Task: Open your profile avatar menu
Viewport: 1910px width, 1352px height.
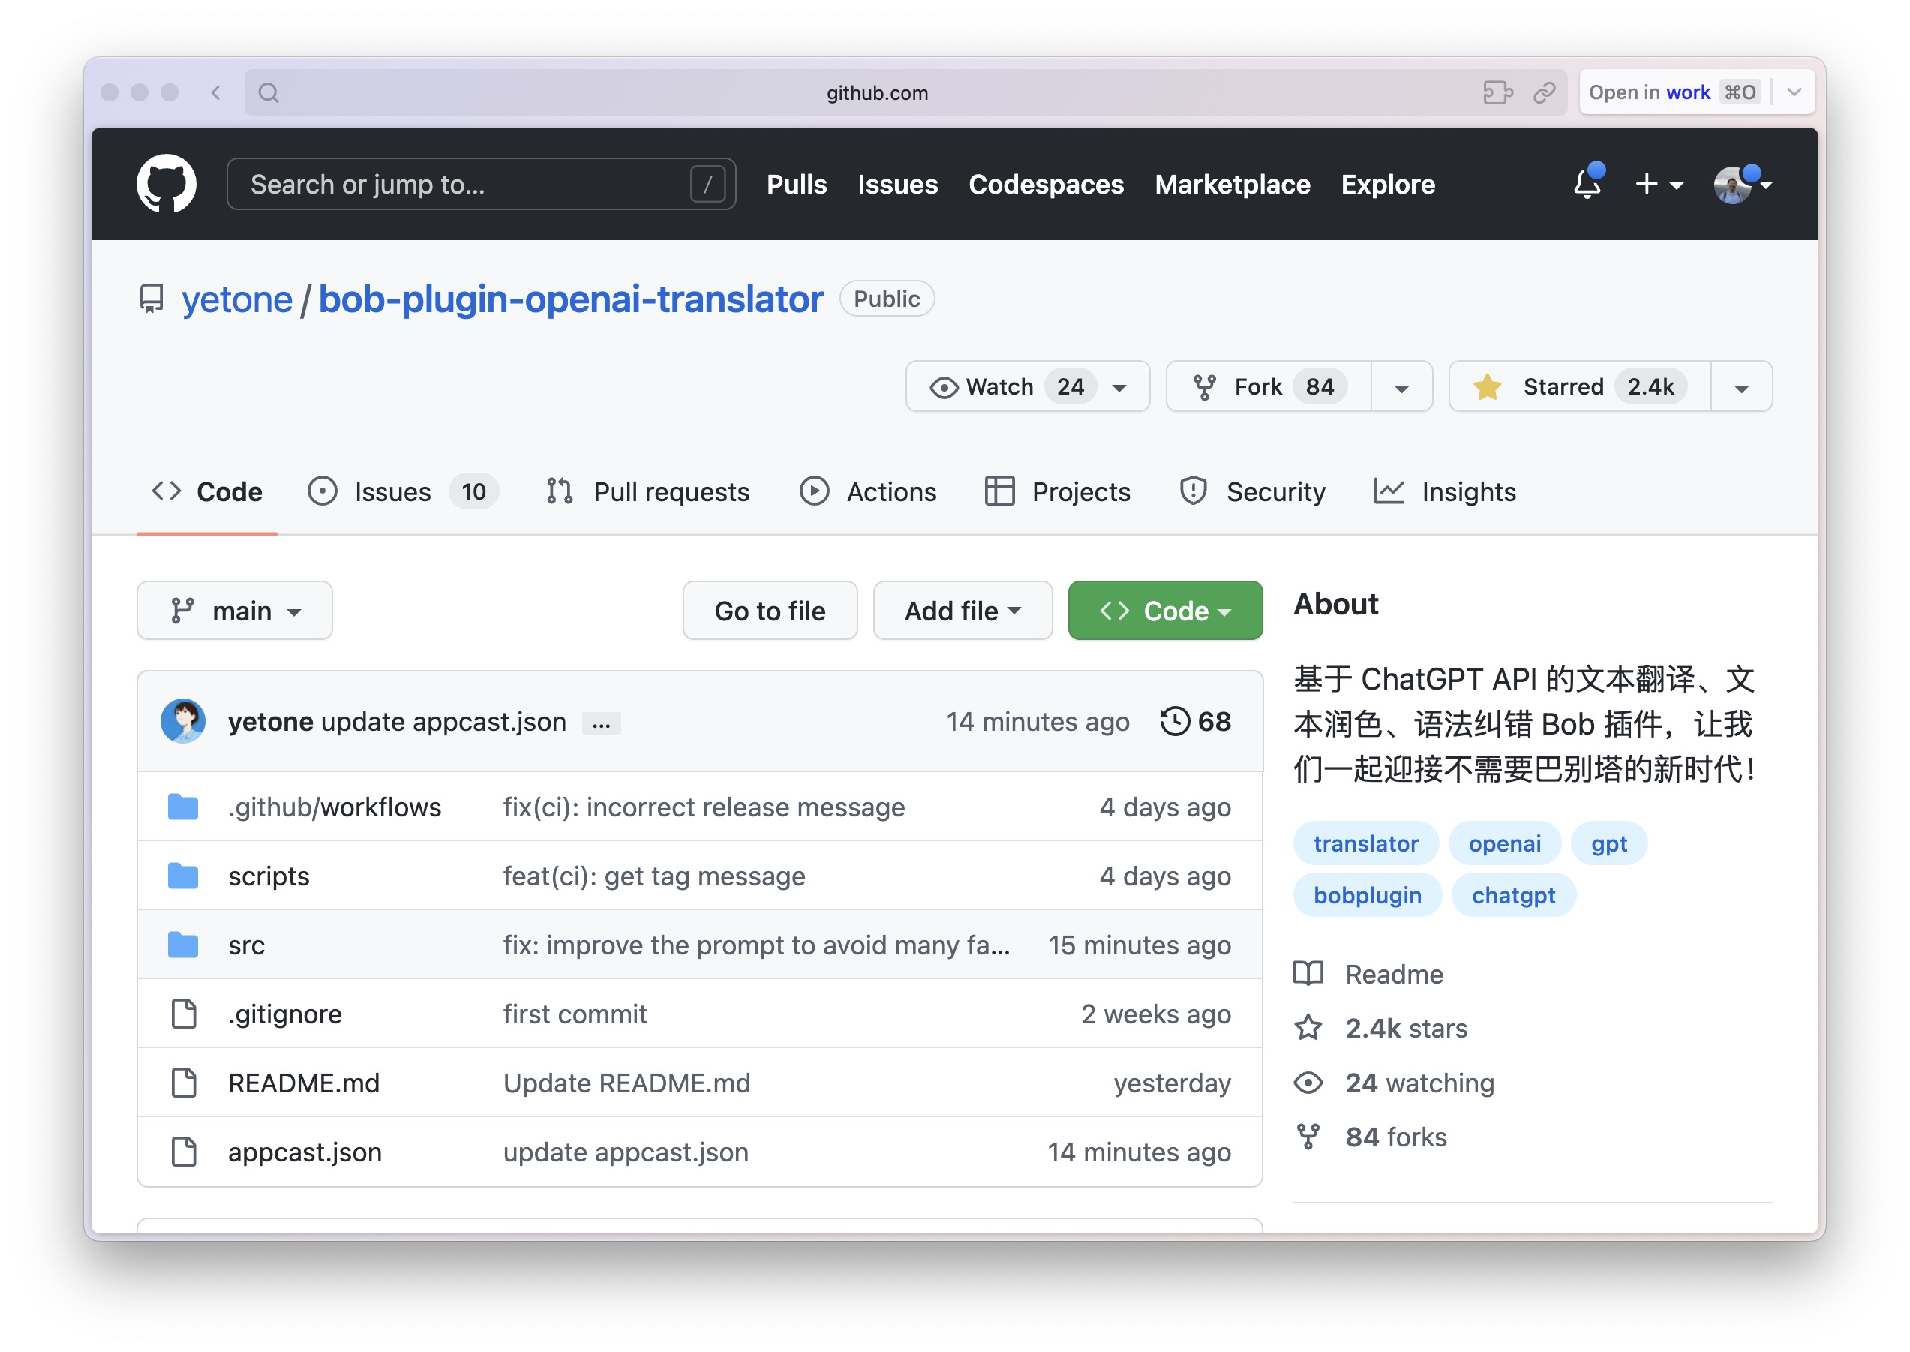Action: (1734, 185)
